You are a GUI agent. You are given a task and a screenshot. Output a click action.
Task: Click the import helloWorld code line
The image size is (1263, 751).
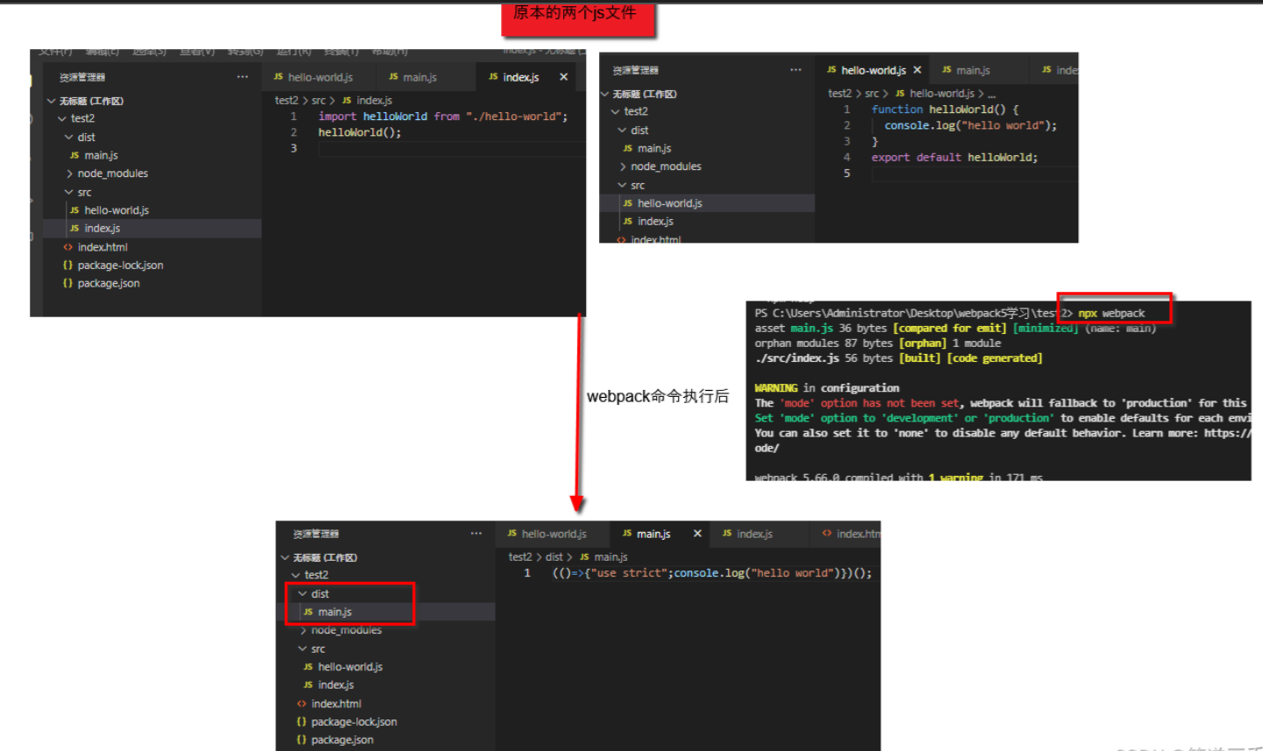pyautogui.click(x=443, y=116)
